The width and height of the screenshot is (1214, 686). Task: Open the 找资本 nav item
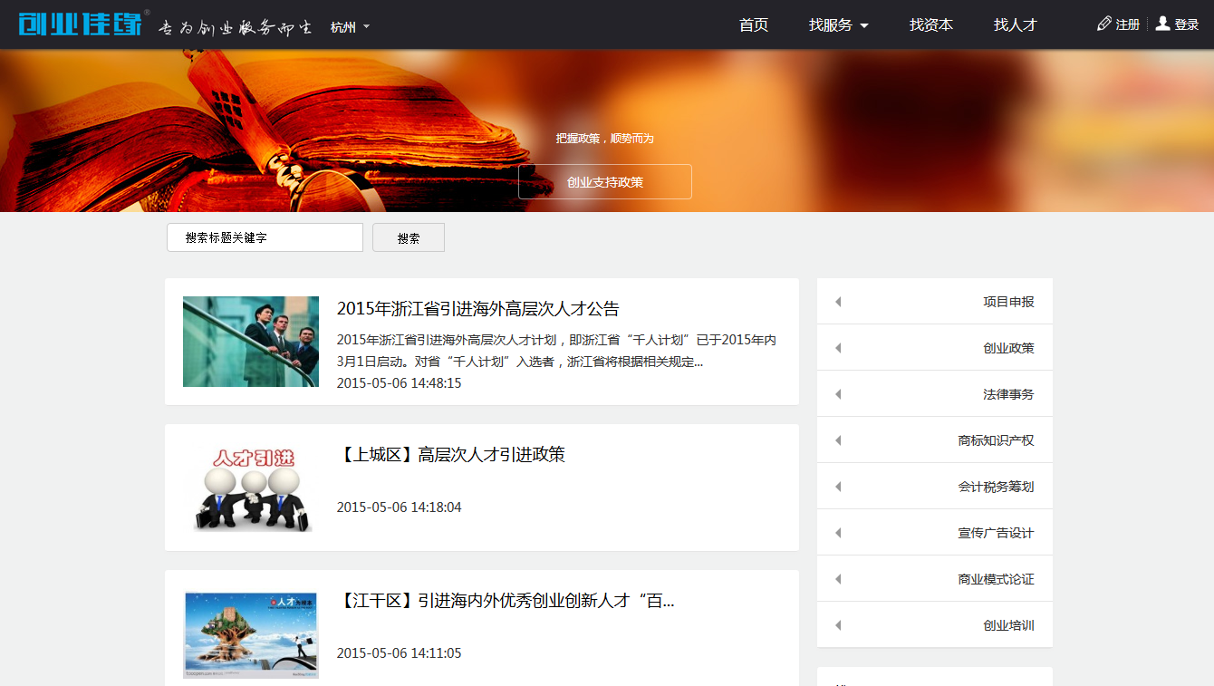pyautogui.click(x=930, y=25)
